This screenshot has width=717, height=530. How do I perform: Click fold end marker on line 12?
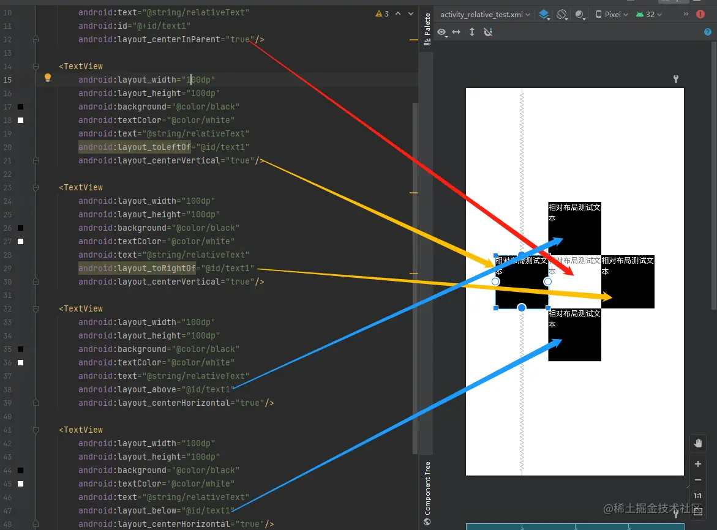[36, 39]
